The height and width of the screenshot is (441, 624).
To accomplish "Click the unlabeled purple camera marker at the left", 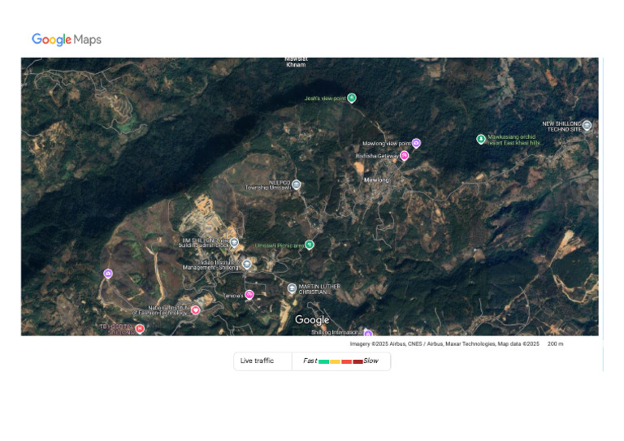I will click(108, 274).
